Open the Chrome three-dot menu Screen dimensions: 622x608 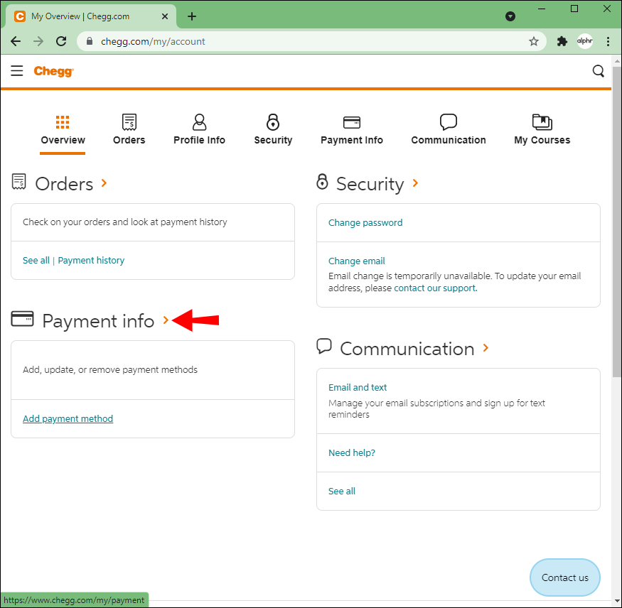(x=608, y=41)
